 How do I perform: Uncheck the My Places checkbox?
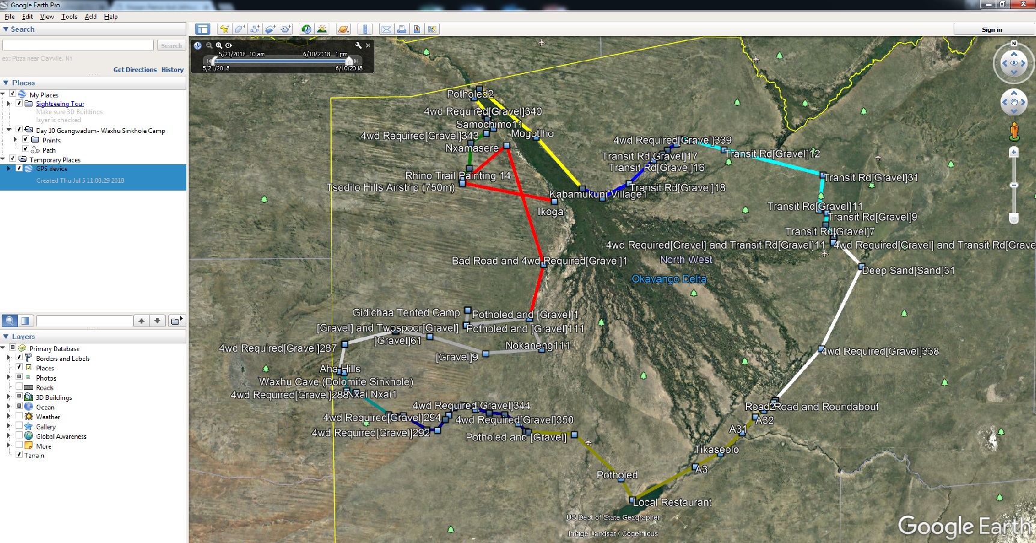12,94
